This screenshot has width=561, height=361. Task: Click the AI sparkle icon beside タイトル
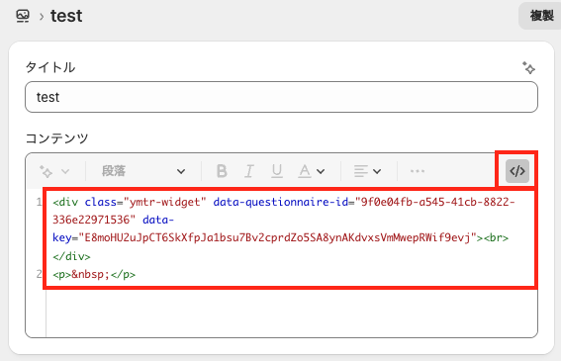point(528,67)
